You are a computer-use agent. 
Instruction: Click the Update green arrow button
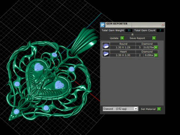[122, 38]
